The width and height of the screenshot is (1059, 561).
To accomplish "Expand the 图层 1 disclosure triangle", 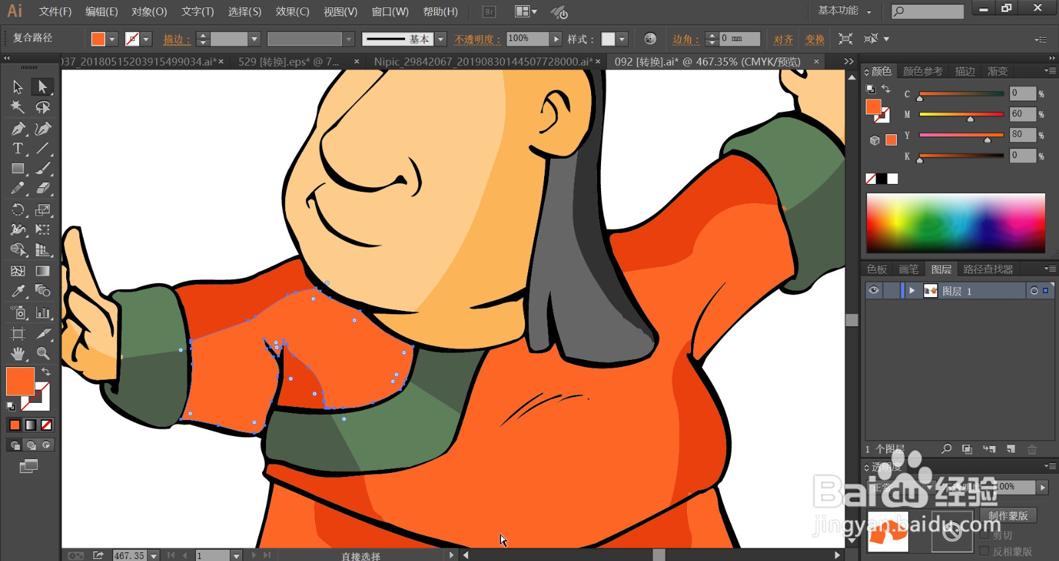I will coord(911,290).
